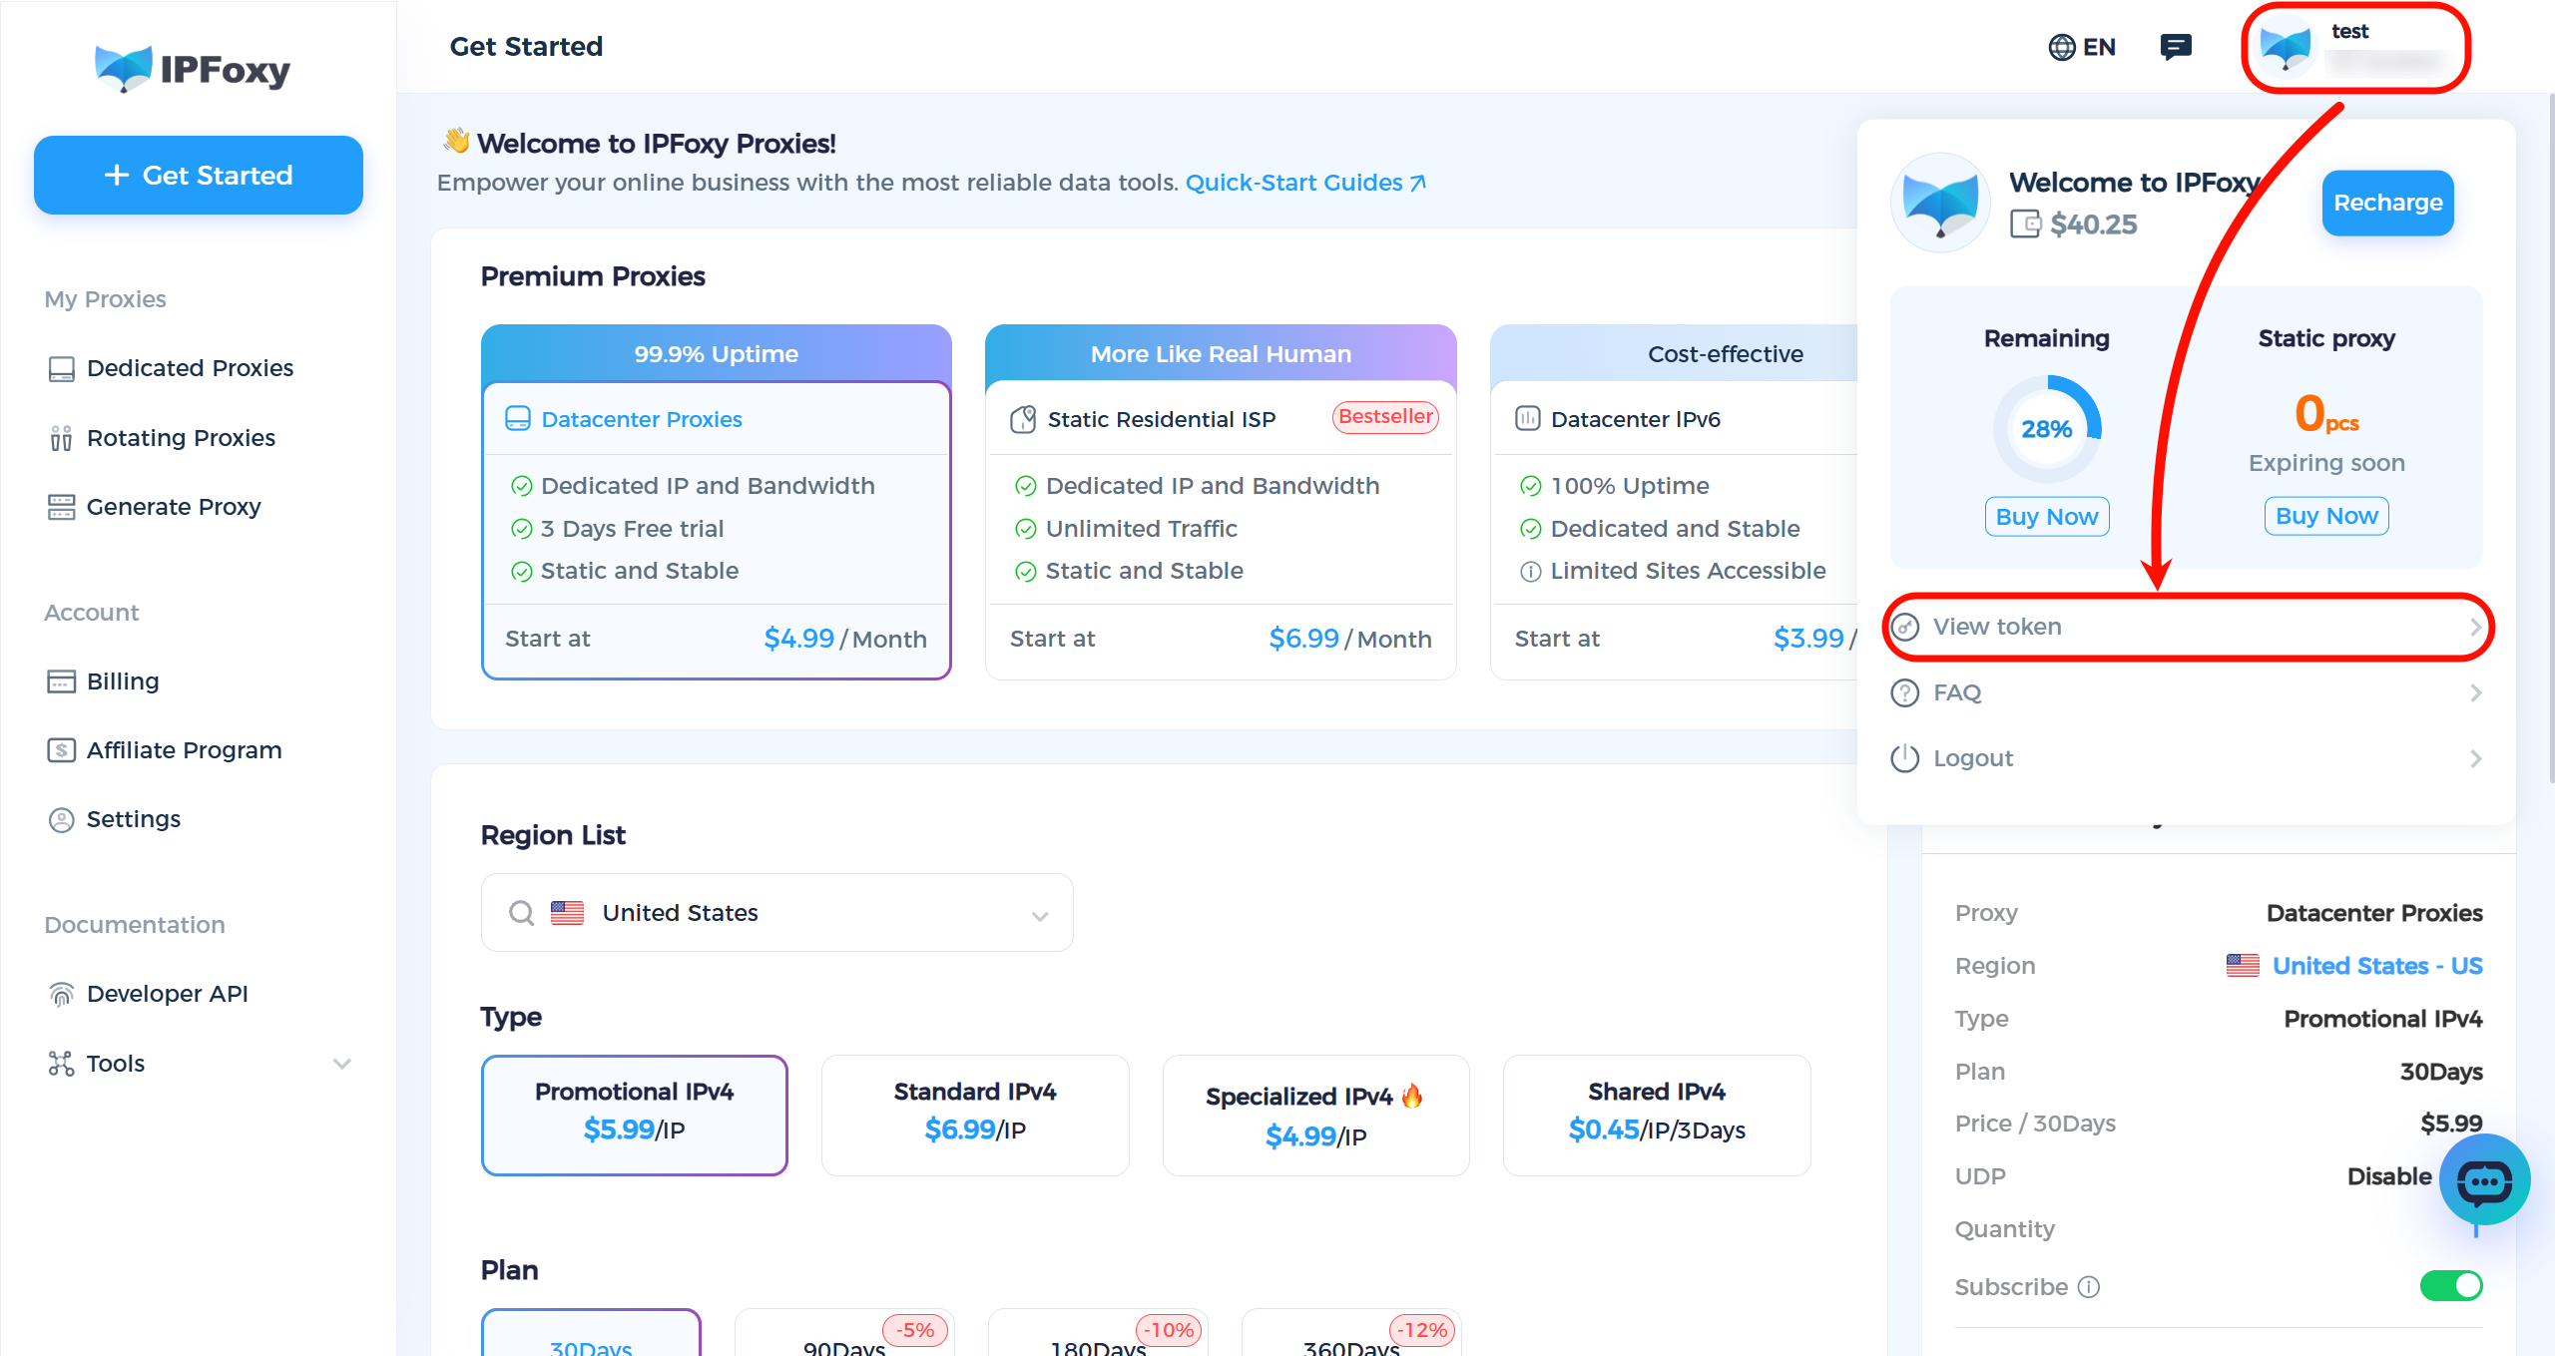The image size is (2555, 1356).
Task: Select Standard IPv4 type
Action: point(975,1116)
